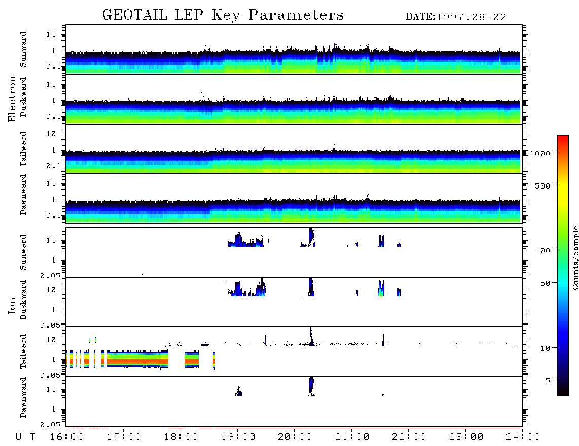This screenshot has width=579, height=446.
Task: Click the Ion Duskward burst near 21:30
Action: tap(381, 289)
